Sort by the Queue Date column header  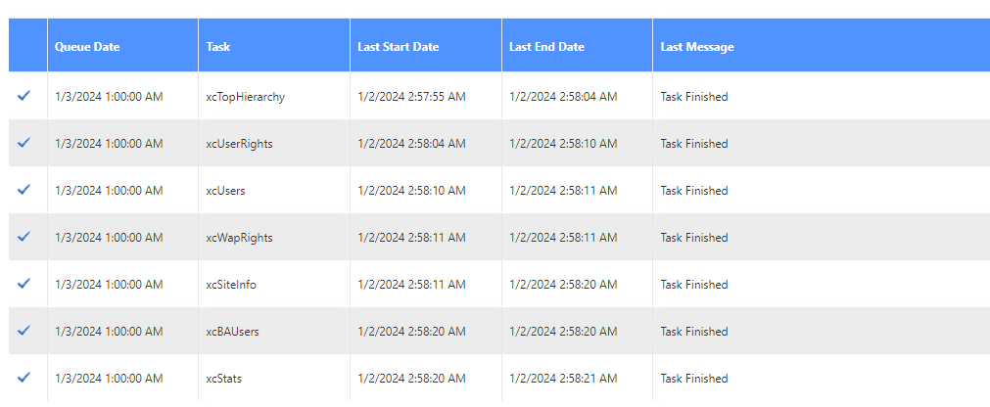pos(87,47)
